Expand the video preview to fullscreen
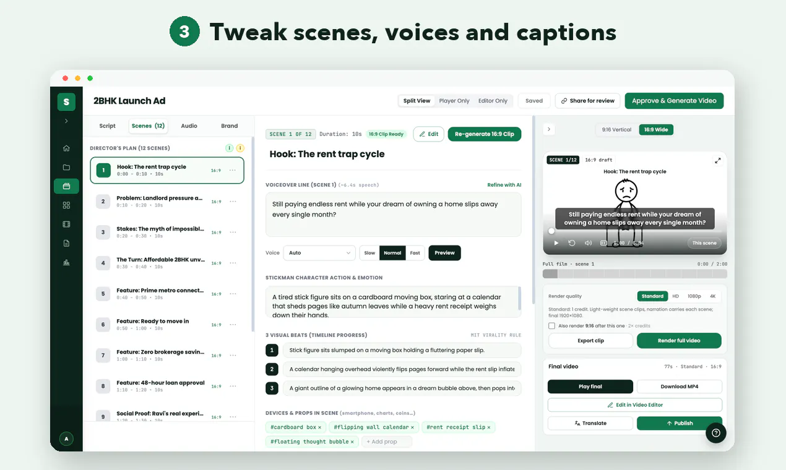This screenshot has height=470, width=786. (x=718, y=161)
